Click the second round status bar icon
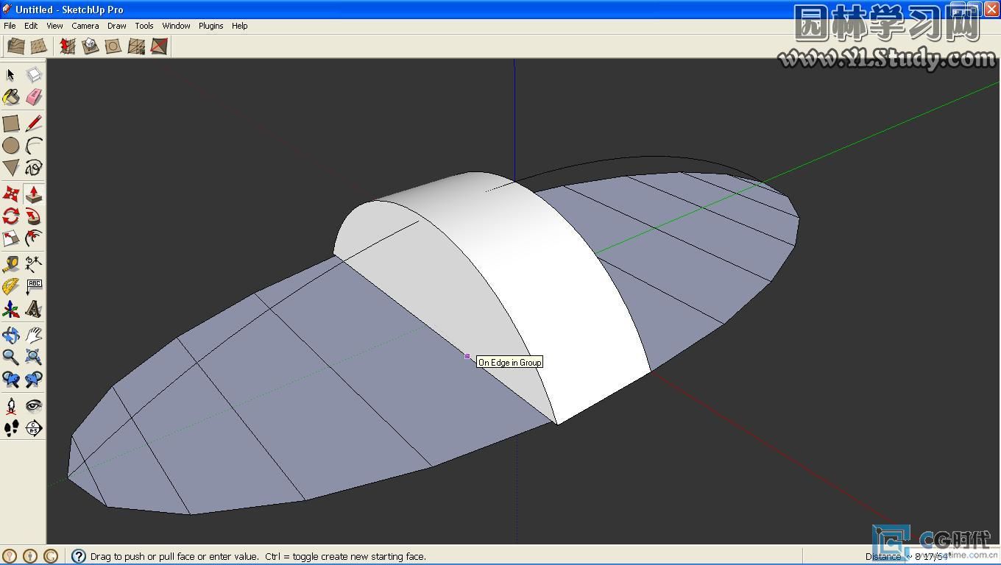Image resolution: width=1001 pixels, height=565 pixels. coord(30,557)
